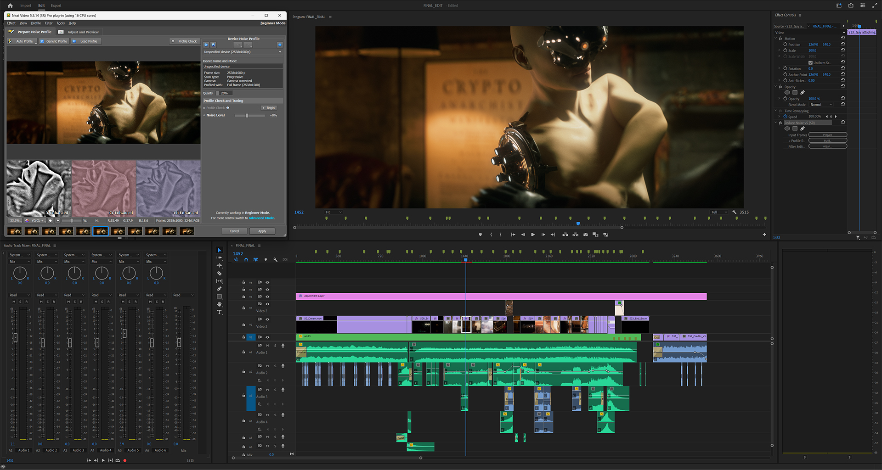Image resolution: width=882 pixels, height=470 pixels.
Task: Click Export Frame camera icon in Program monitor
Action: 585,235
